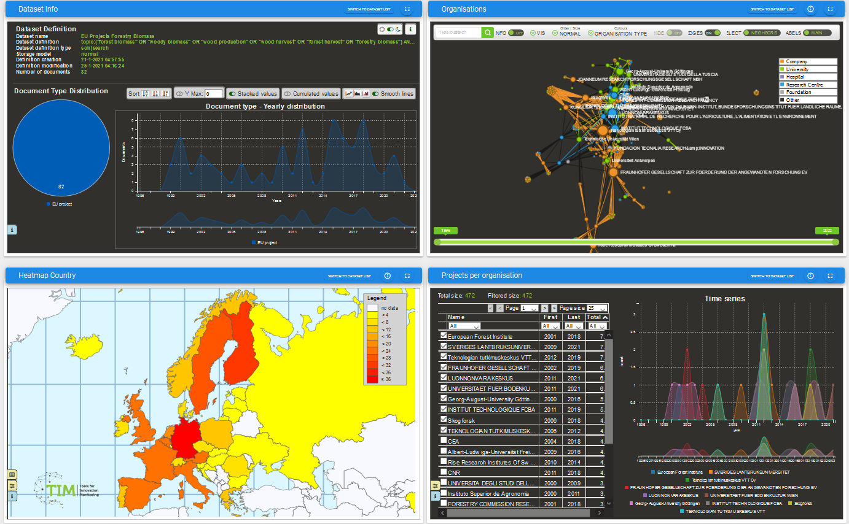This screenshot has height=524, width=849.
Task: Switch to dataset list in Heatmap Country
Action: click(350, 275)
